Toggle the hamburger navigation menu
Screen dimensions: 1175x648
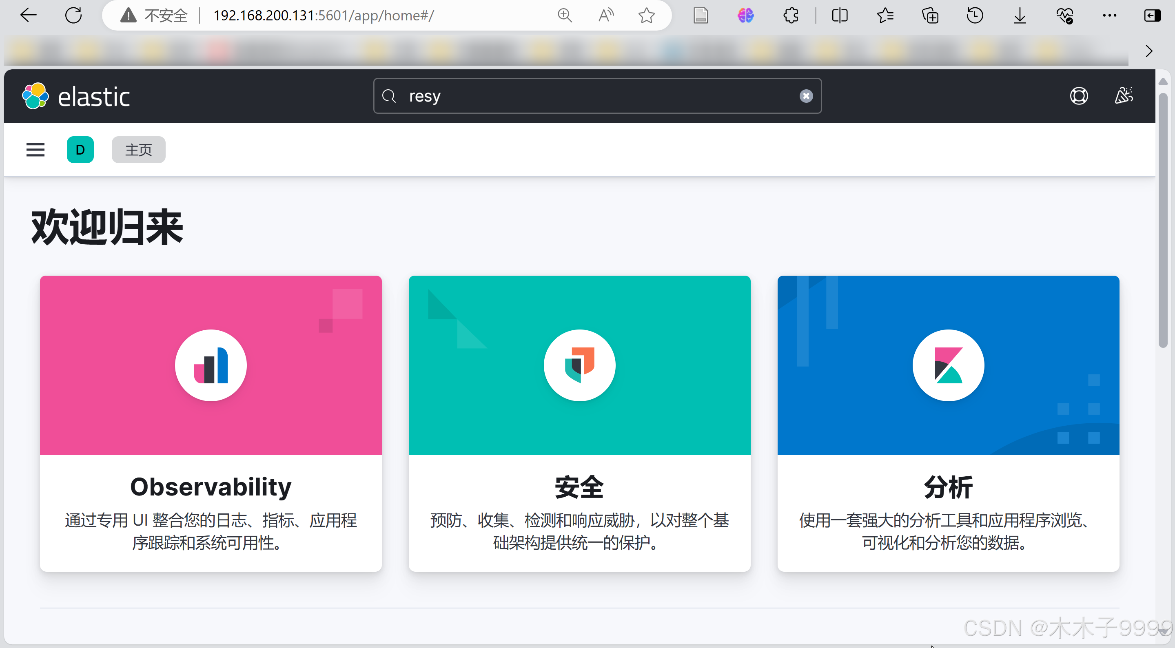[x=35, y=150]
